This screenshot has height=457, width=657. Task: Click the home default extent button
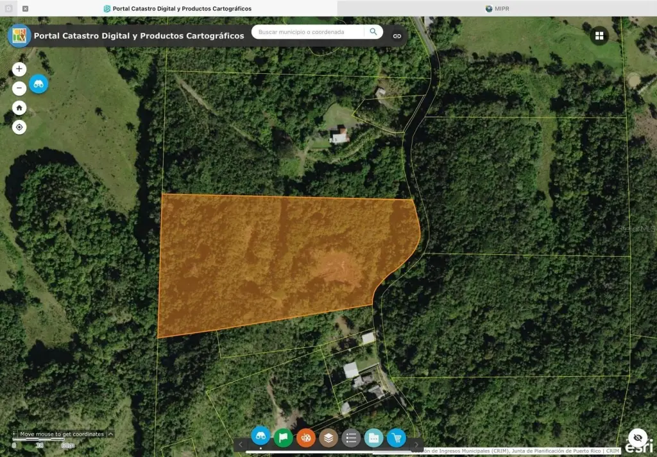(19, 108)
